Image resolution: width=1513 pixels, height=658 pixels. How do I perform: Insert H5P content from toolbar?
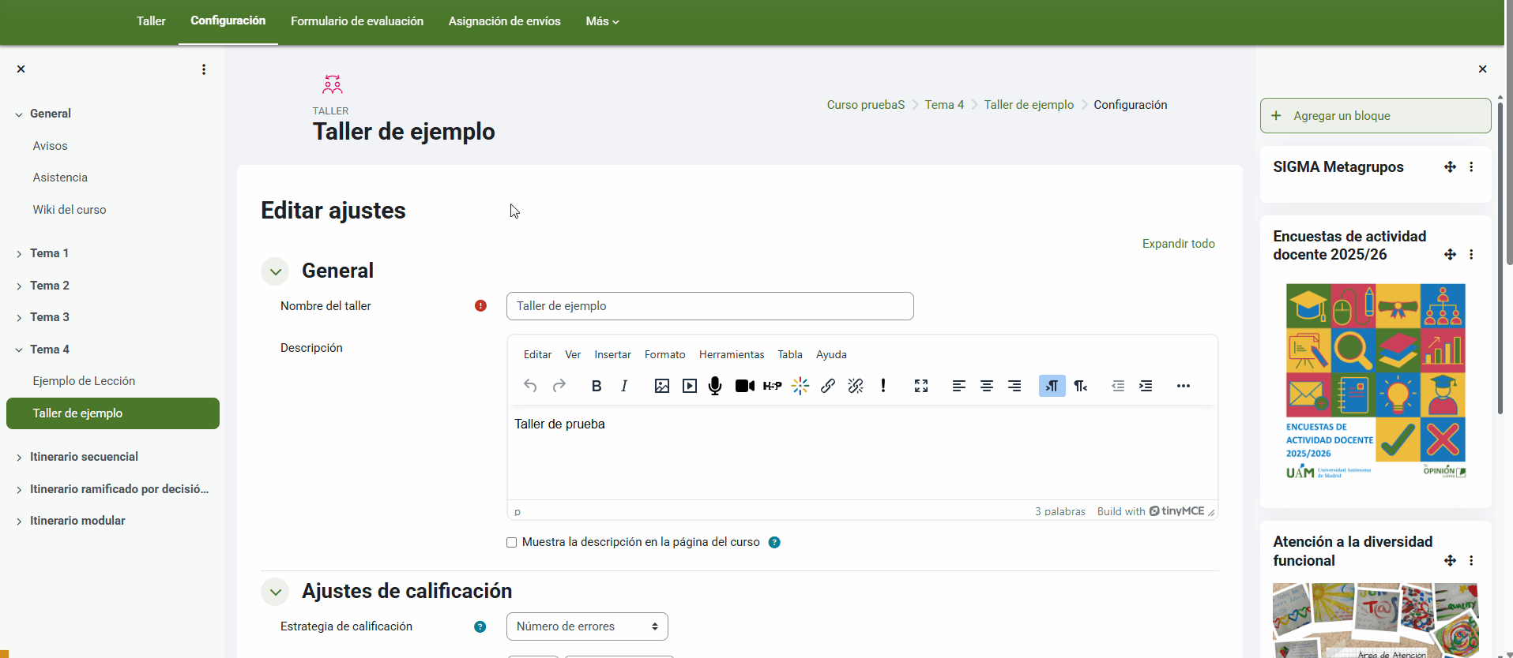pos(773,386)
